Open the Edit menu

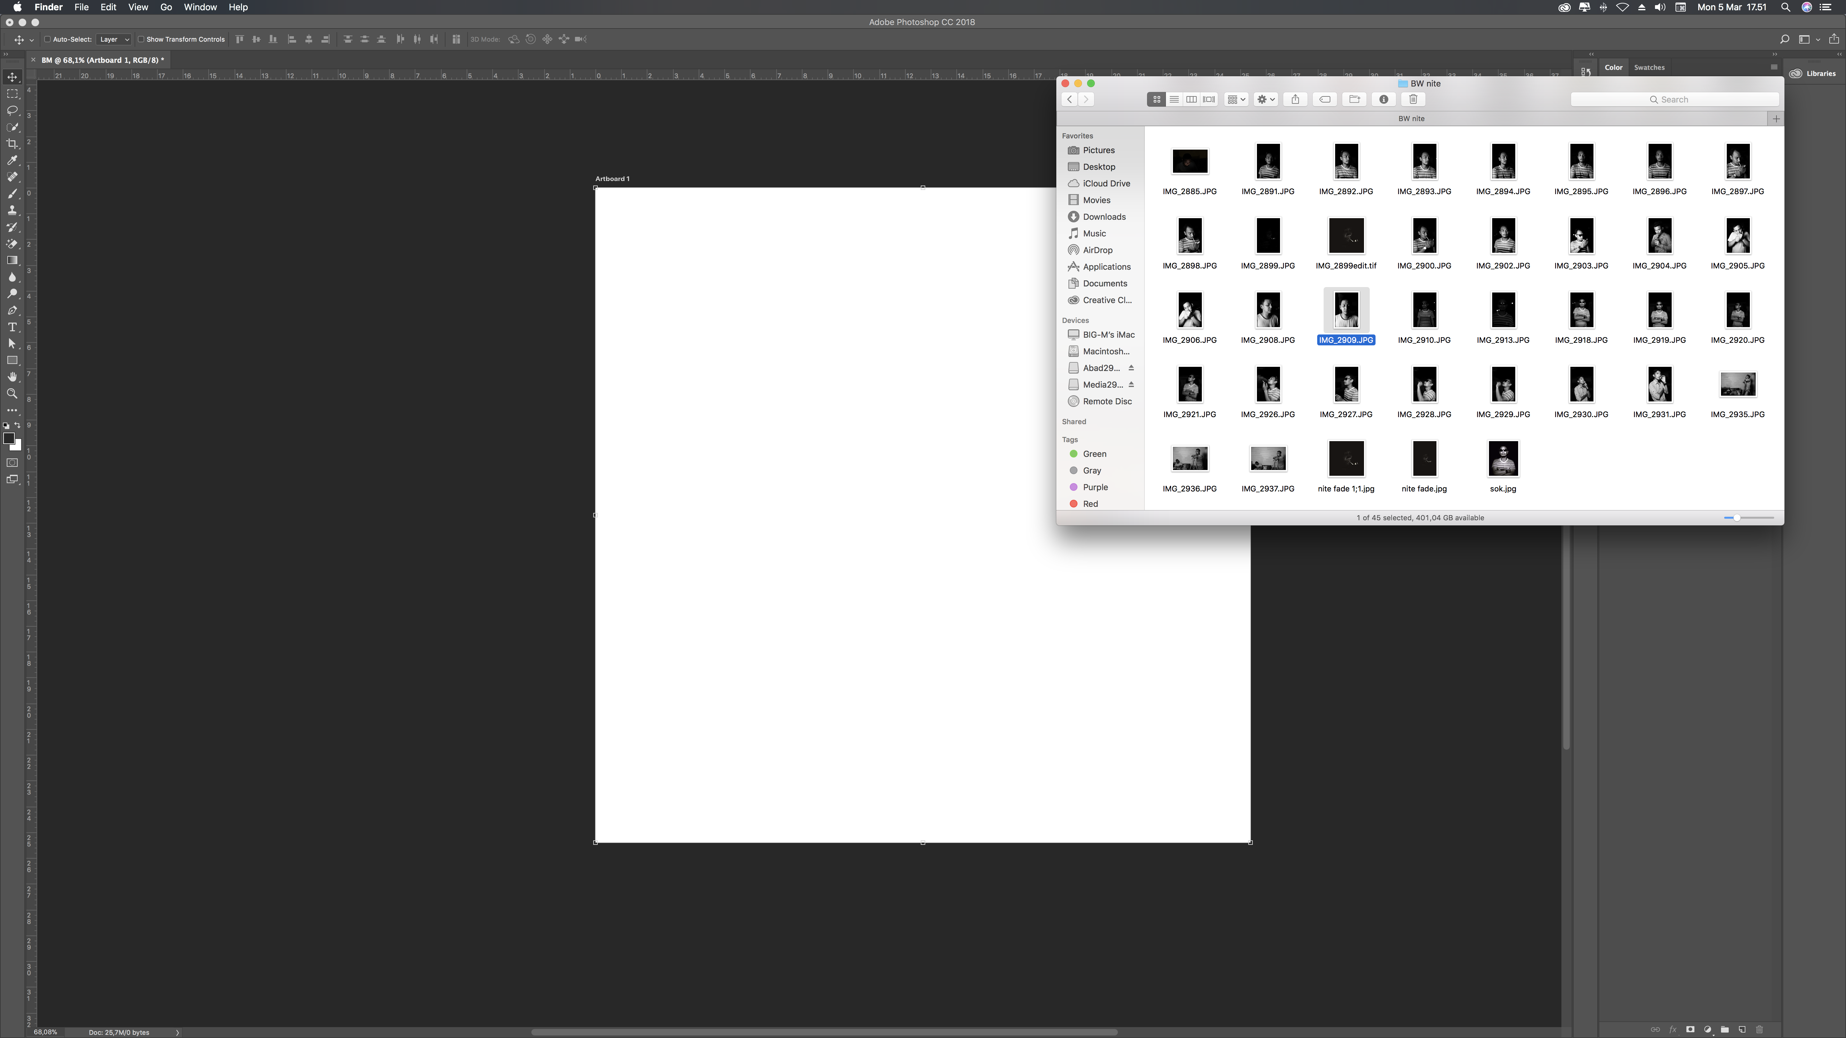(x=108, y=7)
